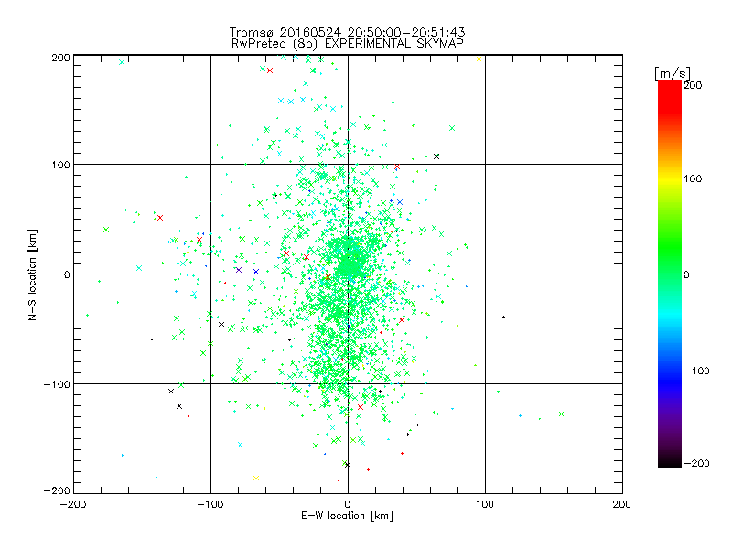Click the x-axis '-200' tick label
732x549 pixels.
coord(73,504)
